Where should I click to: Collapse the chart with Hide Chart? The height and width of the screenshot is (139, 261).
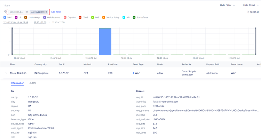(x=251, y=5)
